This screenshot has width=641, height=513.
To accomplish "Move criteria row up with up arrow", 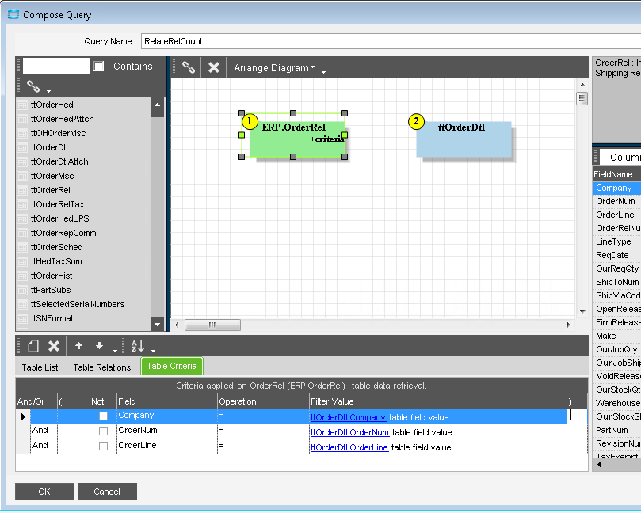I will (79, 347).
